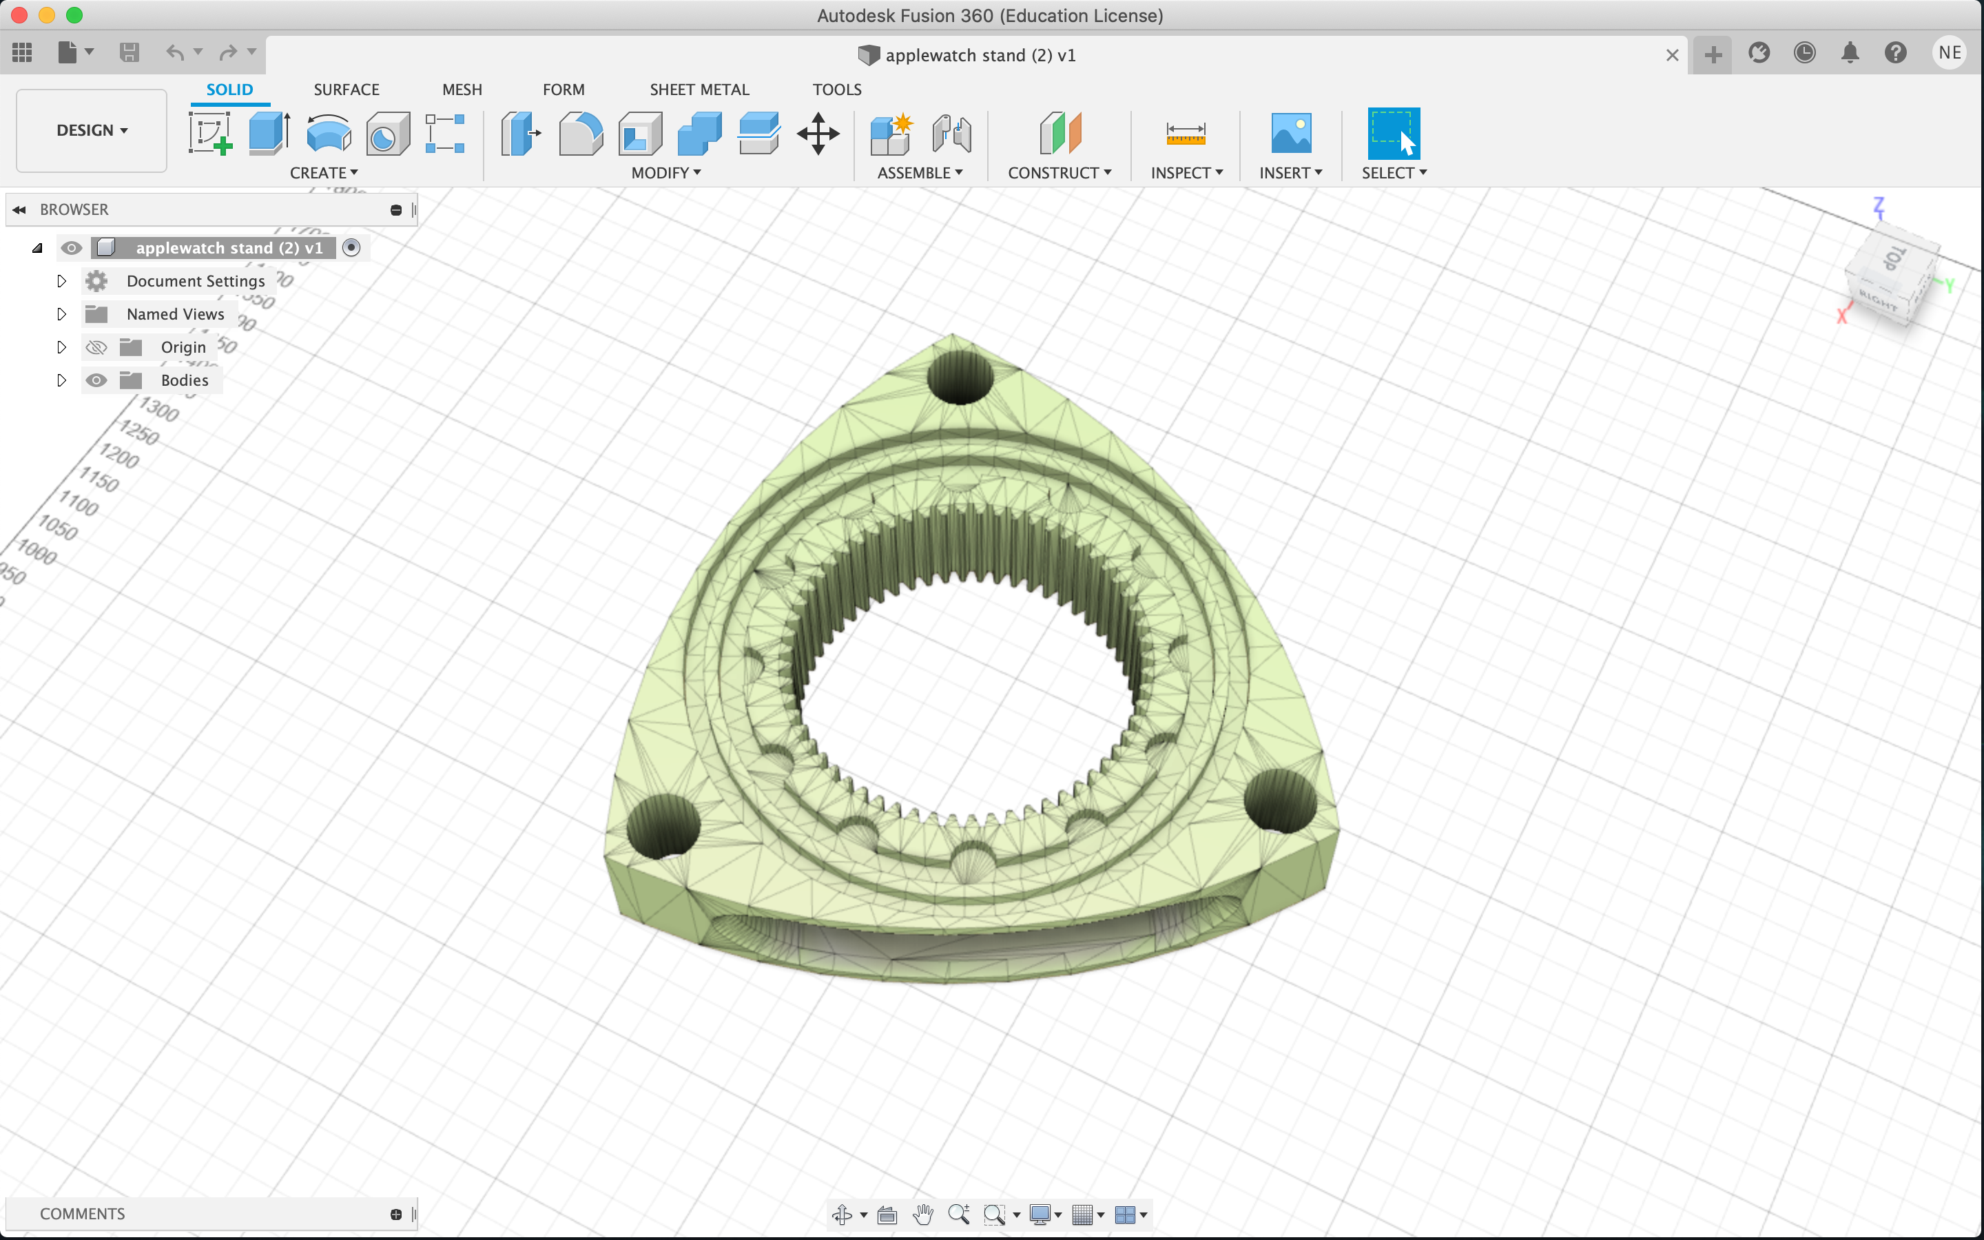Toggle visibility of Bodies folder
This screenshot has width=1984, height=1240.
[x=96, y=380]
